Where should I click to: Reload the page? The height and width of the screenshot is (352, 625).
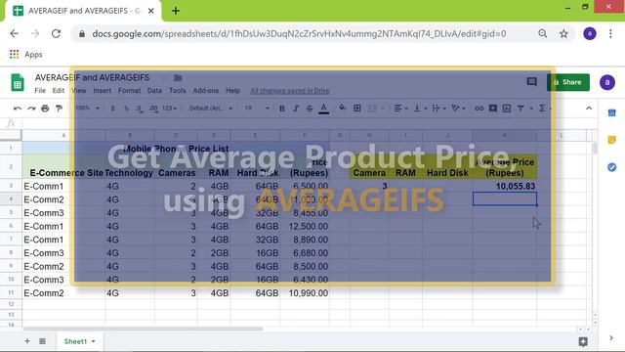(56, 34)
